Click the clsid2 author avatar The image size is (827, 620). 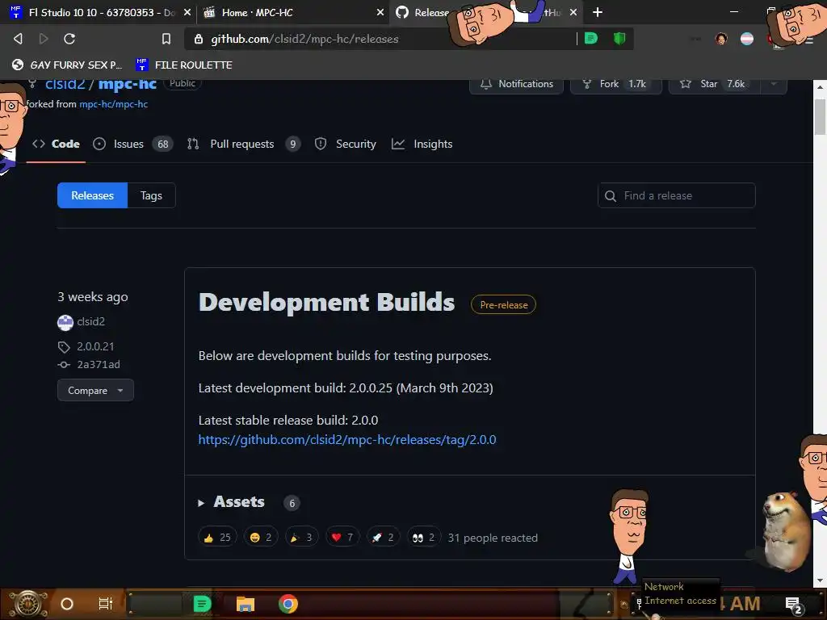(65, 322)
